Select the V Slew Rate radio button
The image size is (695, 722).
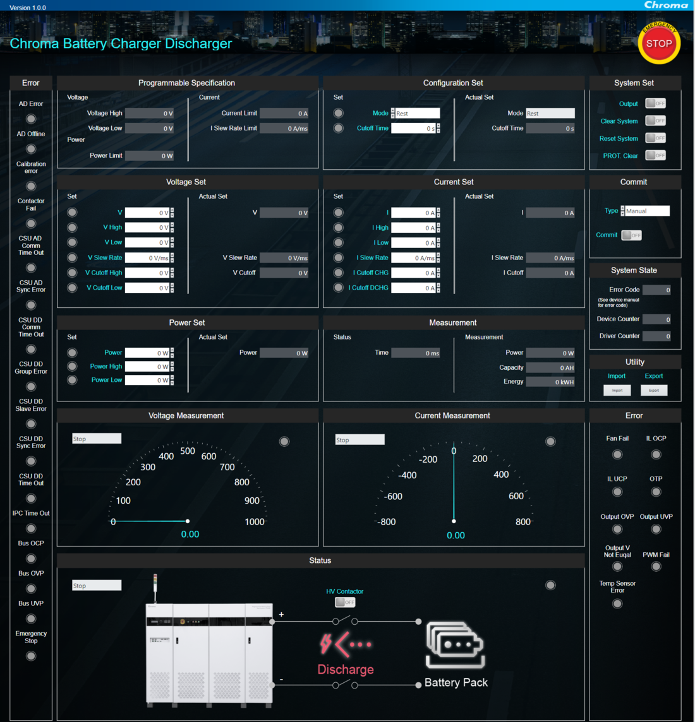click(72, 257)
